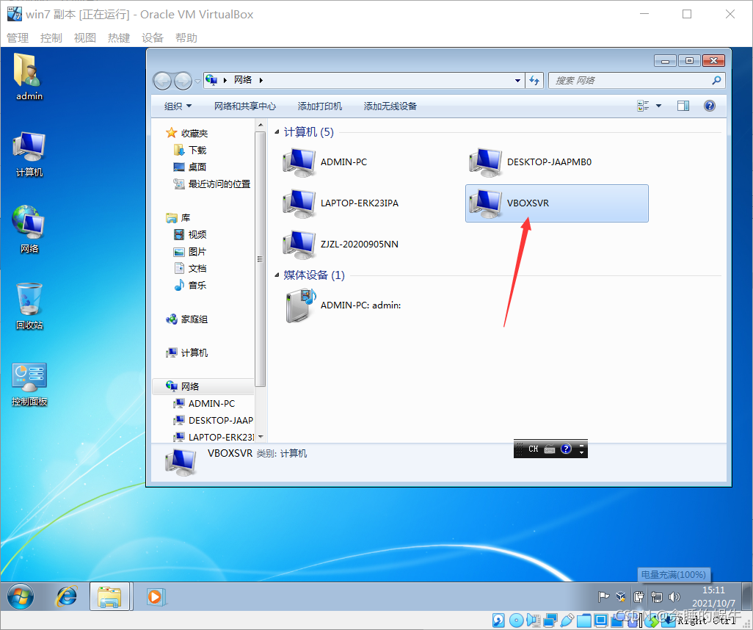This screenshot has height=630, width=753.
Task: Open the volume speaker tray icon
Action: tap(674, 597)
